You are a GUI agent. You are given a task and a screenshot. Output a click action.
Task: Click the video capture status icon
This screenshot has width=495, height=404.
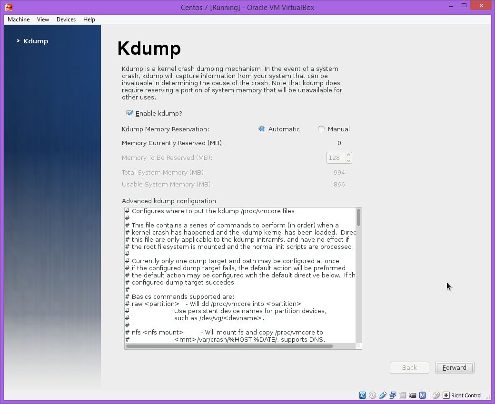[x=412, y=395]
